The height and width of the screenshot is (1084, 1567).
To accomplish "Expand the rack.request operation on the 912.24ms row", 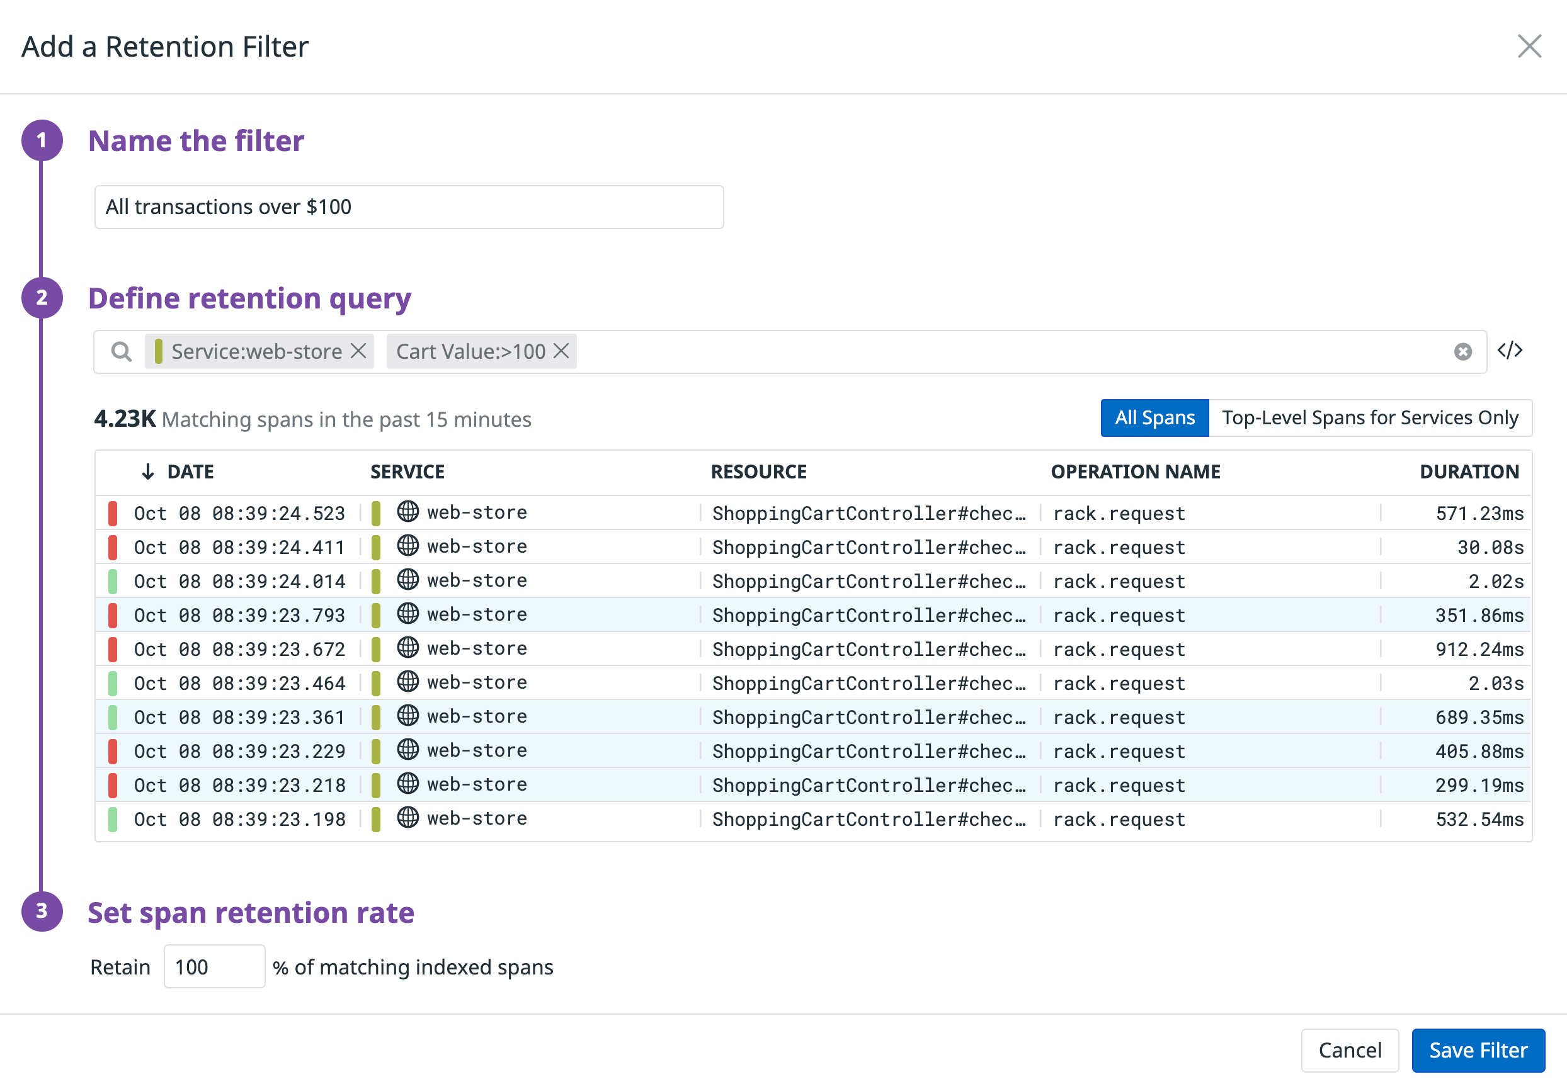I will pyautogui.click(x=1118, y=648).
